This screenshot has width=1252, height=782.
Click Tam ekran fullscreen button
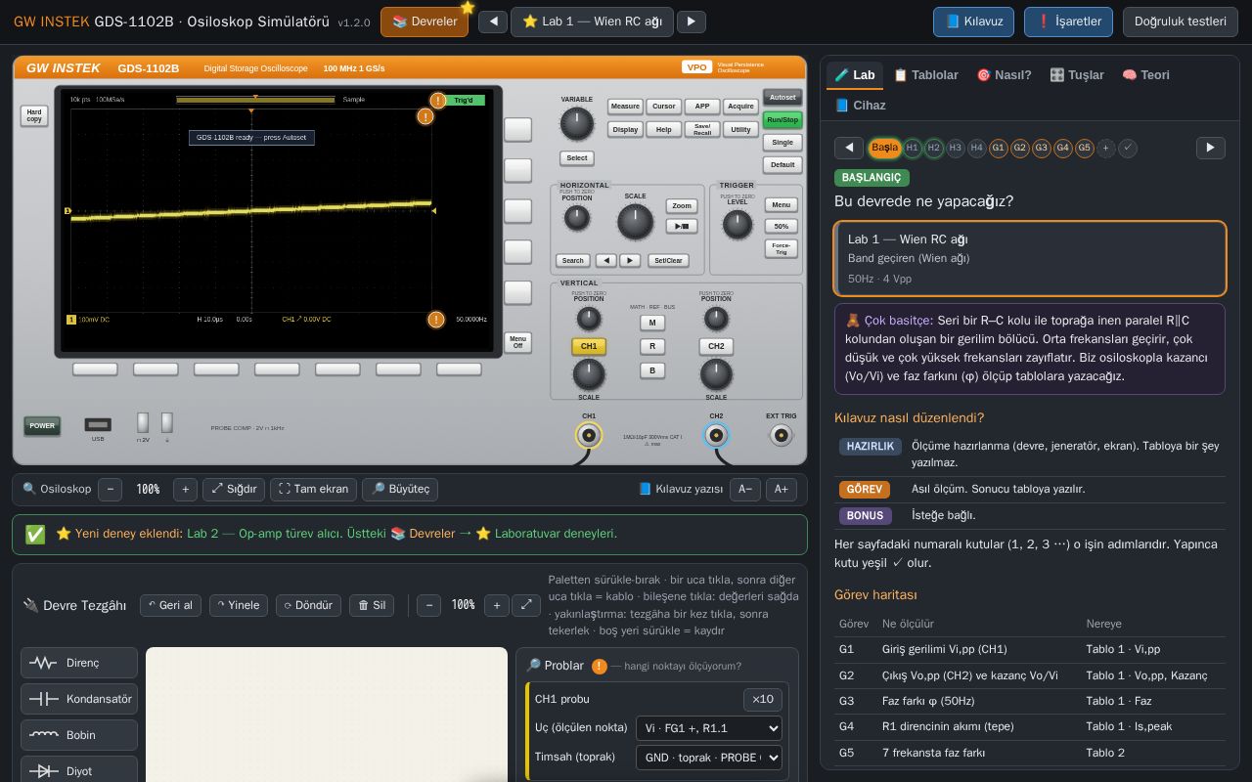[313, 489]
